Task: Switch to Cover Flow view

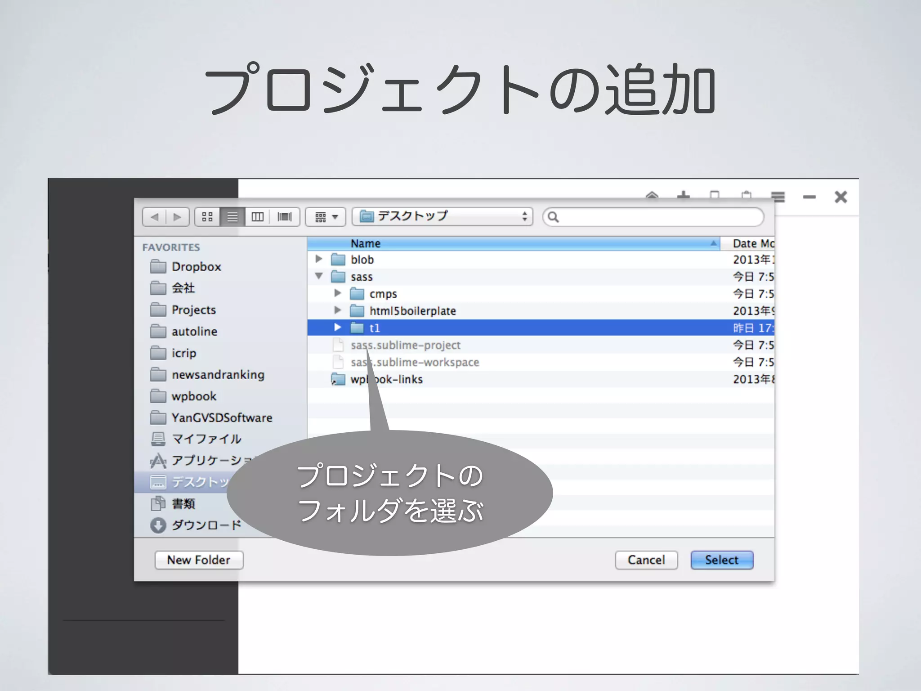Action: click(284, 217)
